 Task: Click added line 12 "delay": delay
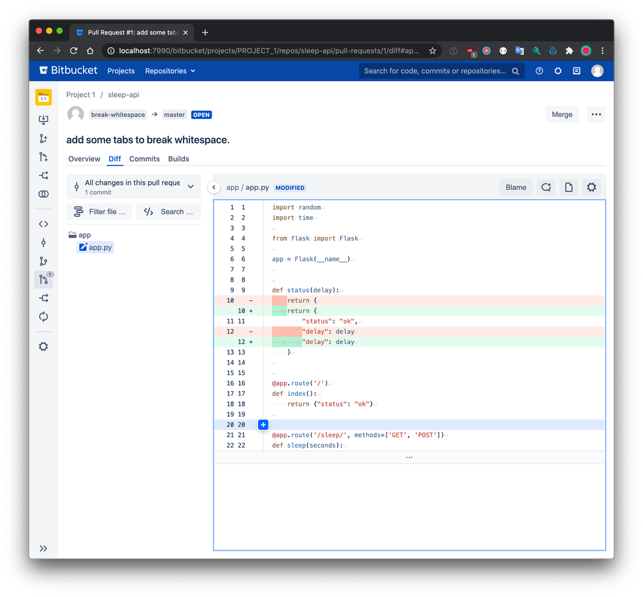(409, 342)
